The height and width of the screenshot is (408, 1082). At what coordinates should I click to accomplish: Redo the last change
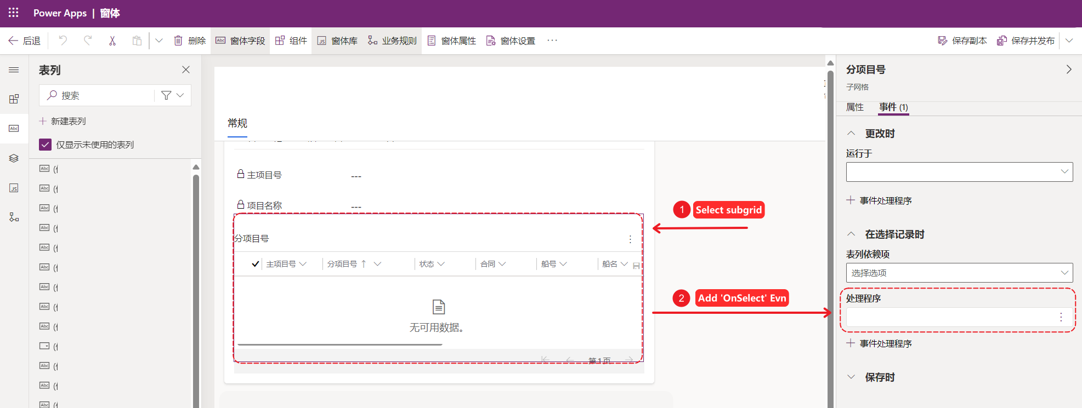tap(88, 41)
